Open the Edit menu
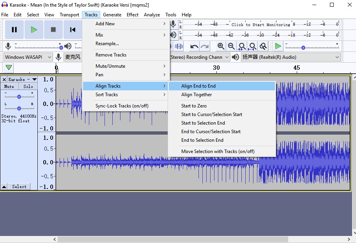This screenshot has width=356, height=243. pyautogui.click(x=18, y=15)
